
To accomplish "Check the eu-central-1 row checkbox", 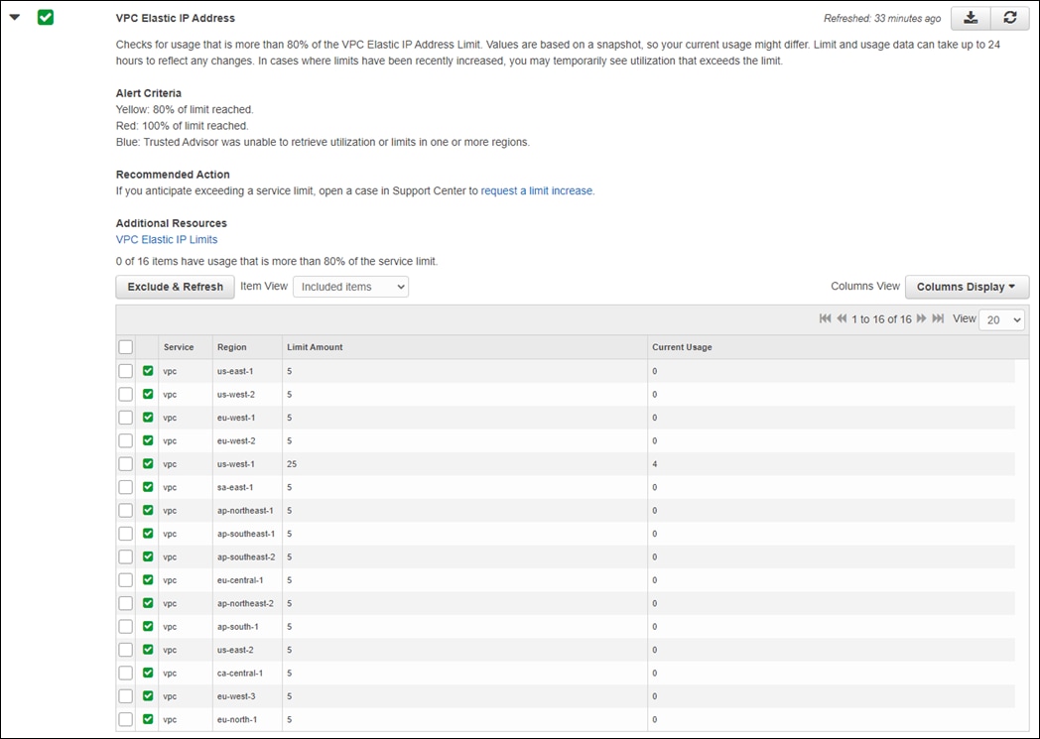I will [x=125, y=580].
